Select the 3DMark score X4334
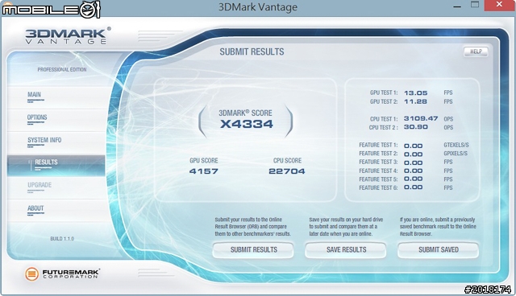This screenshot has width=516, height=296. pos(247,124)
